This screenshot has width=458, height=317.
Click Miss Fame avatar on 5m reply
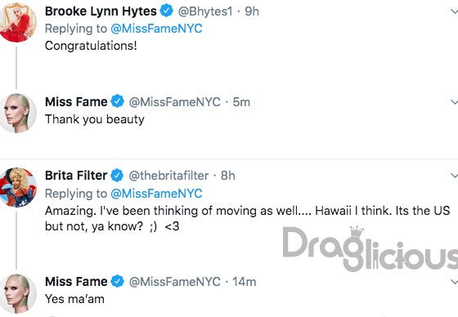17,114
